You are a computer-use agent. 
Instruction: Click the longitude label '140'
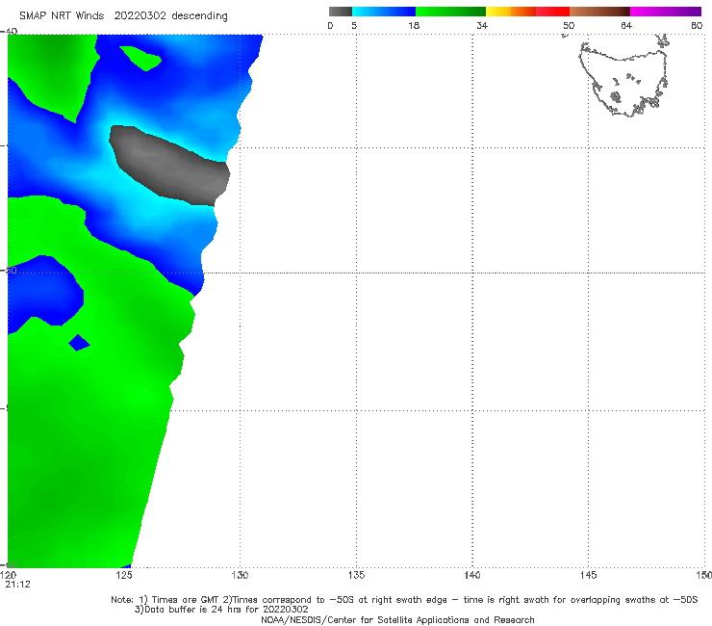coord(472,576)
